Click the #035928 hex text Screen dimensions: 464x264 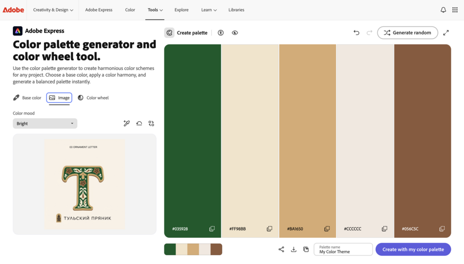click(180, 229)
